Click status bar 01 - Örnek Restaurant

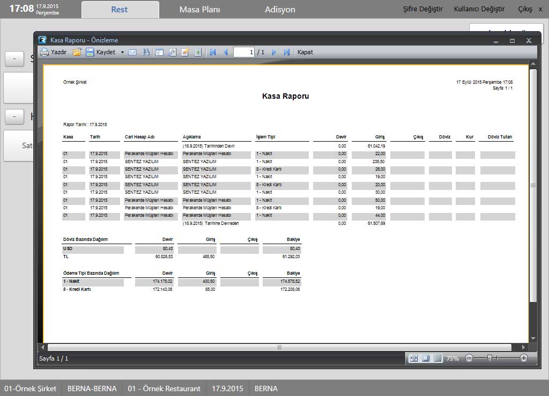[164, 388]
